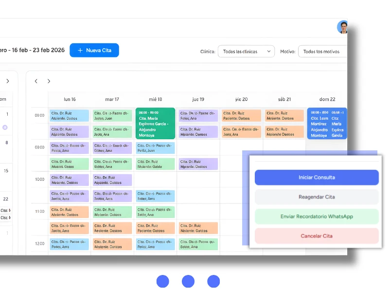The image size is (389, 292).
Task: Click the third carousel dot
Action: coord(213,281)
